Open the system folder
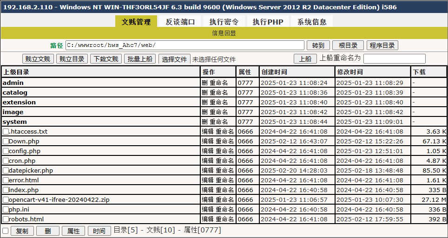Image resolution: width=448 pixels, height=238 pixels. [14, 122]
